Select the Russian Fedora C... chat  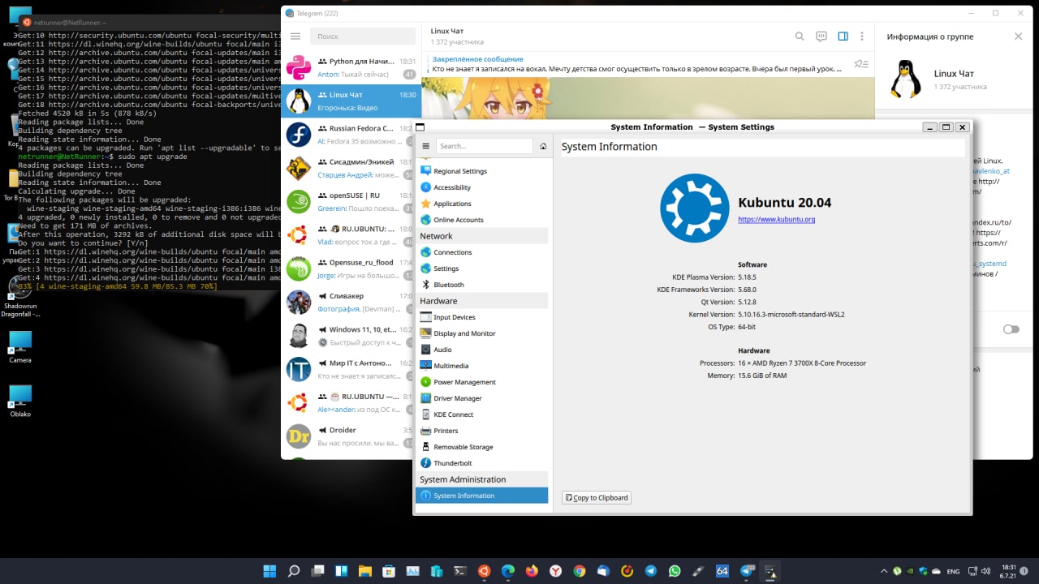[x=351, y=134]
